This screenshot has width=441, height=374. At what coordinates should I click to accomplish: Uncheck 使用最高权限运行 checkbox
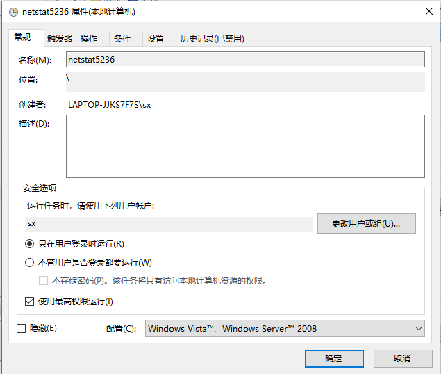tap(30, 301)
